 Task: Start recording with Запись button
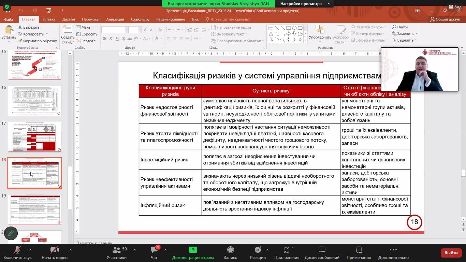[230, 253]
